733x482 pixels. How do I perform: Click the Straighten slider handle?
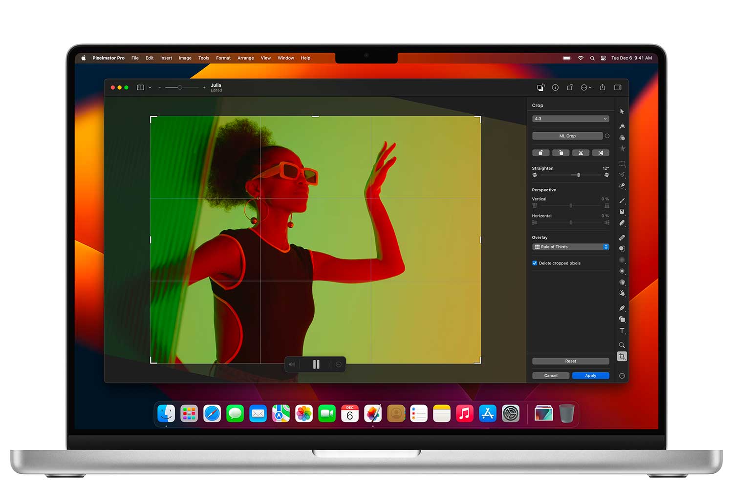tap(579, 175)
